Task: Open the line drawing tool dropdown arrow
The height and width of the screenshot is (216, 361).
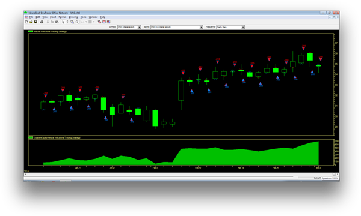Action: coord(86,22)
